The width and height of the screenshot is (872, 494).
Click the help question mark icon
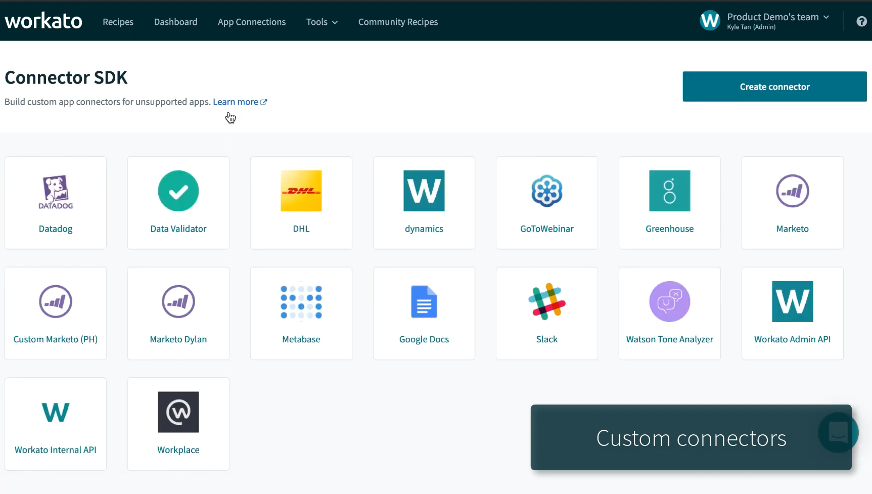point(862,21)
